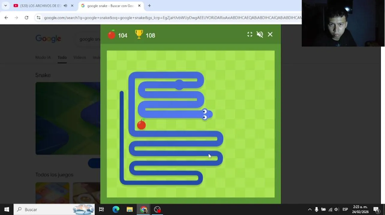Click the apple score icon

pos(112,35)
